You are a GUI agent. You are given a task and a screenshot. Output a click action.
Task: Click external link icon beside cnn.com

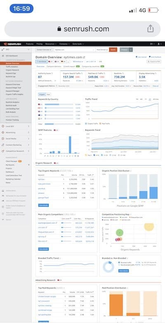coord(46,227)
